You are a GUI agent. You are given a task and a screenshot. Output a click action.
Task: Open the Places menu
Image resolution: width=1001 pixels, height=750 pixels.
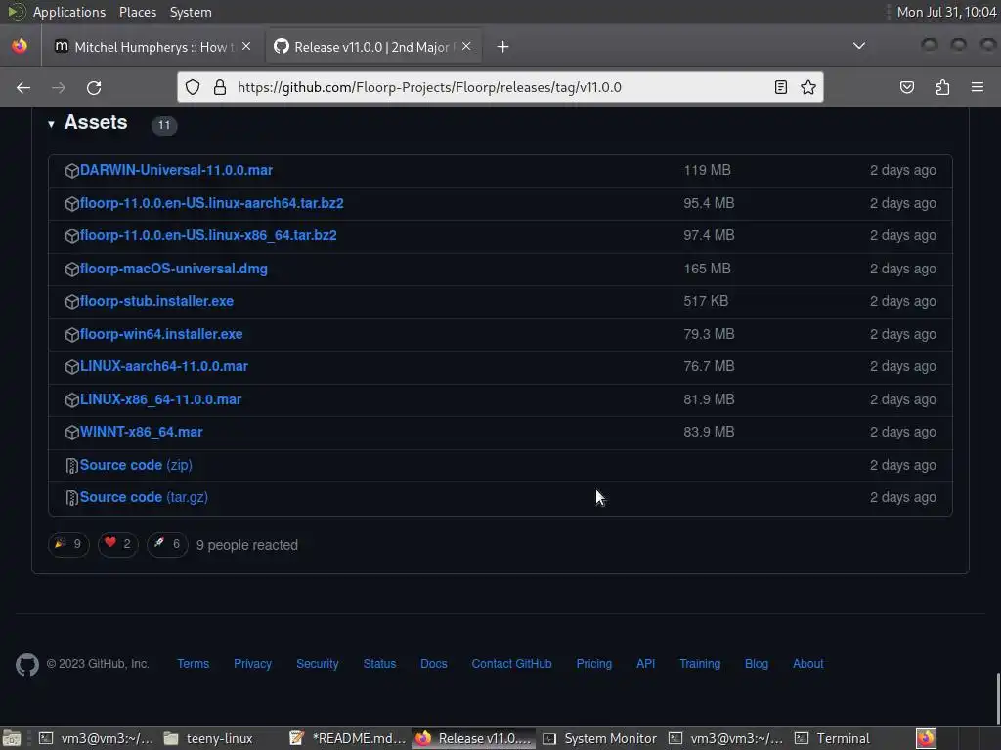pos(137,12)
